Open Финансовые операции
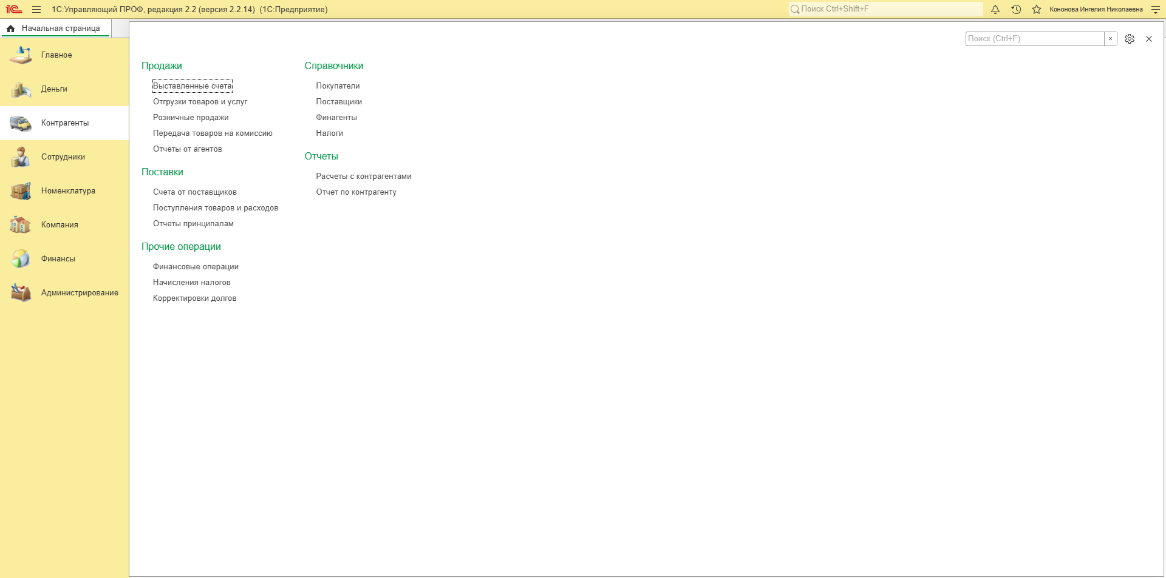1166x578 pixels. (x=196, y=267)
